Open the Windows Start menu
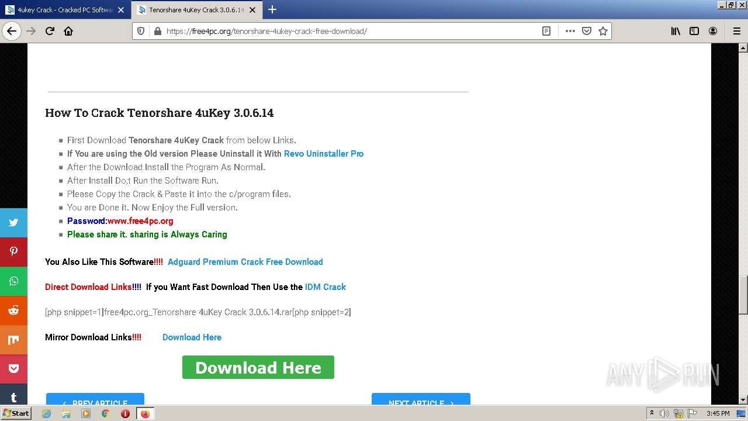The width and height of the screenshot is (748, 421). 16,413
